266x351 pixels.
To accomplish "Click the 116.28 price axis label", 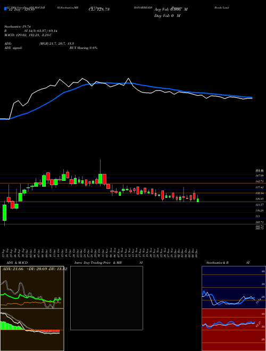I will [x=260, y=211].
